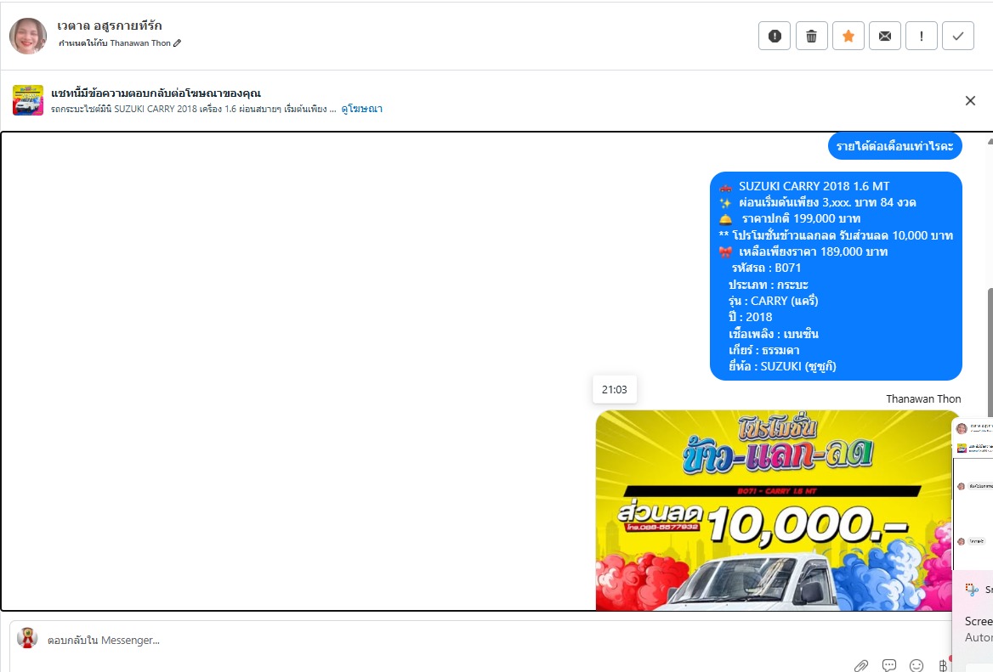Screen dimensions: 993x672
Task: Open customer profile picture at top left
Action: (28, 36)
